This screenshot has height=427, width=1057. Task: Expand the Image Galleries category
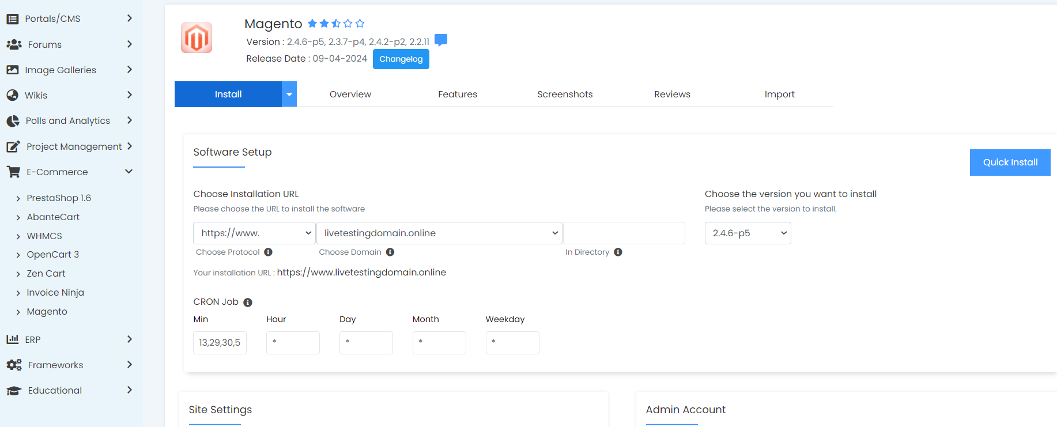[x=130, y=69]
